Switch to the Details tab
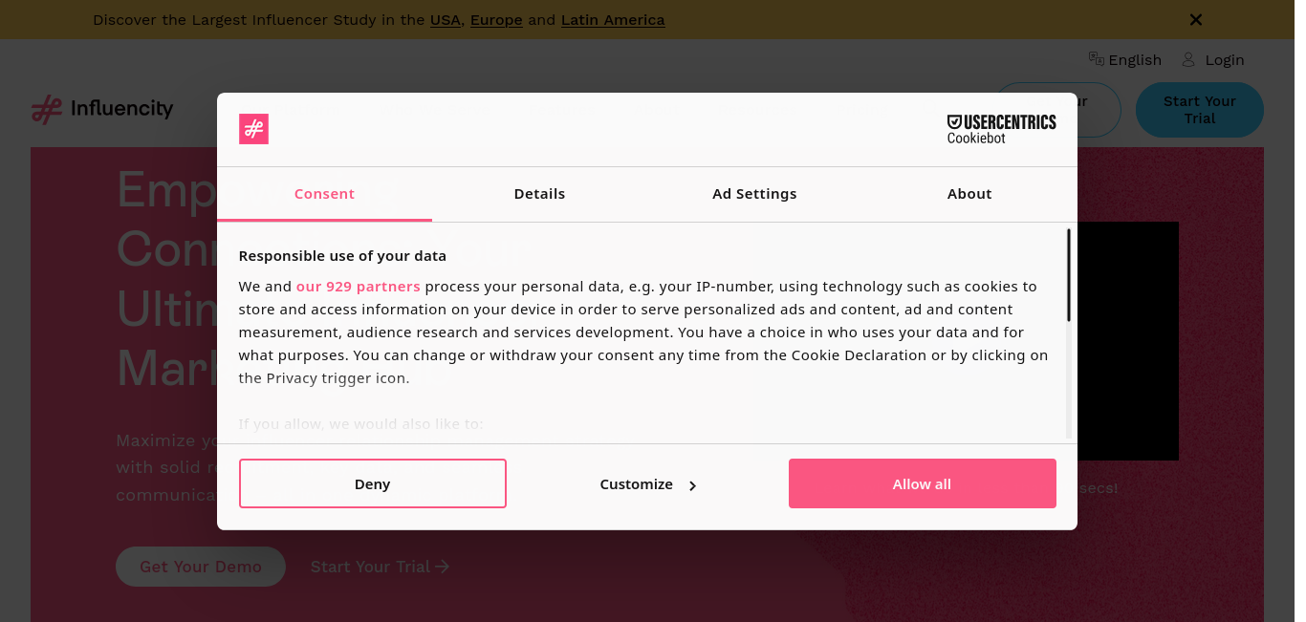Screen dimensions: 1306x622 tap(539, 194)
